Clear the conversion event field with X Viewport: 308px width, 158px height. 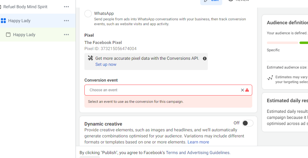tap(243, 90)
